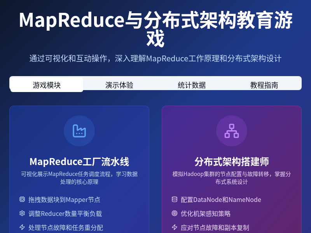311x233 pixels.
Task: Click the text 应对节点故障和副本复制
Action: [x=215, y=228]
